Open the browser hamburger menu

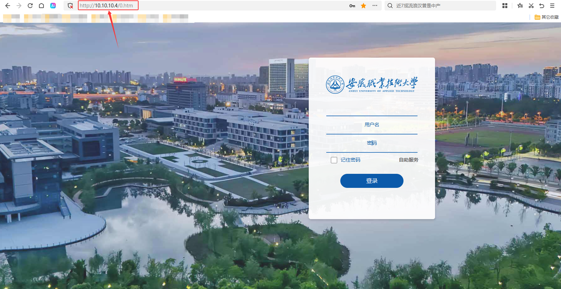click(552, 6)
